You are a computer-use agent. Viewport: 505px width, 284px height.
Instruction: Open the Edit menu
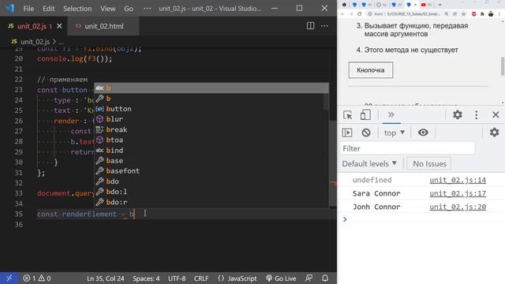(49, 9)
